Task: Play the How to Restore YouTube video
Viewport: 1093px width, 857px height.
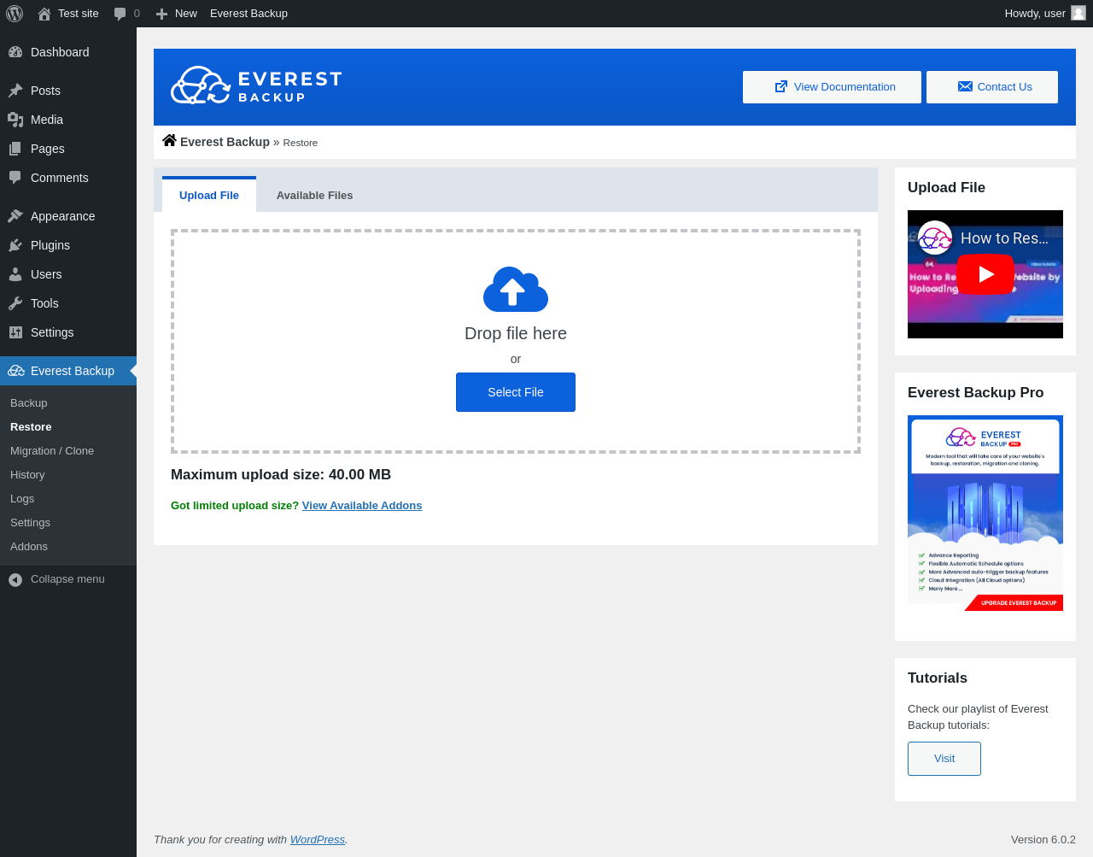Action: click(985, 274)
